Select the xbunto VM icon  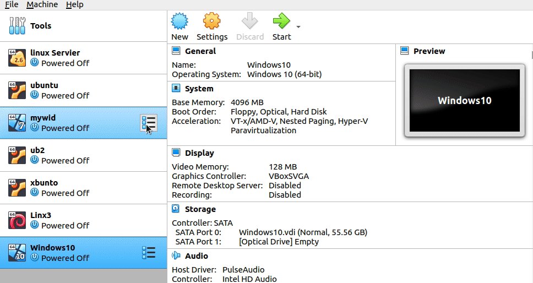(x=17, y=188)
